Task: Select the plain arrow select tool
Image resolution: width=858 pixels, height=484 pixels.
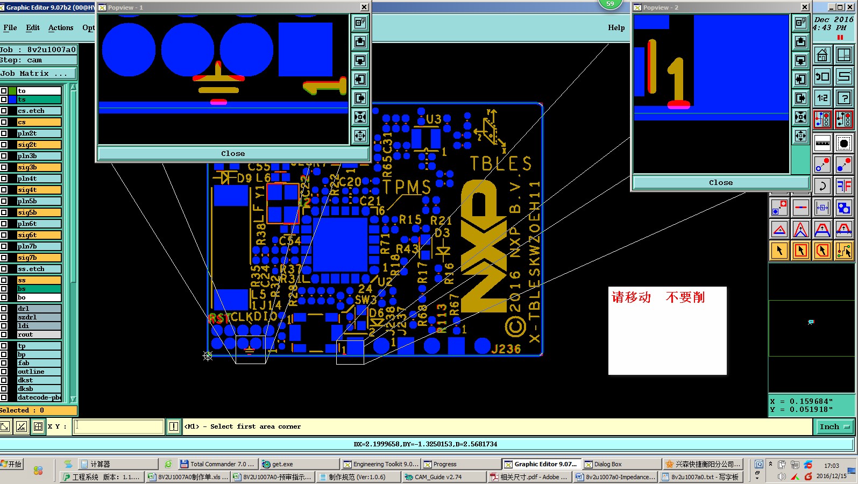Action: point(779,251)
